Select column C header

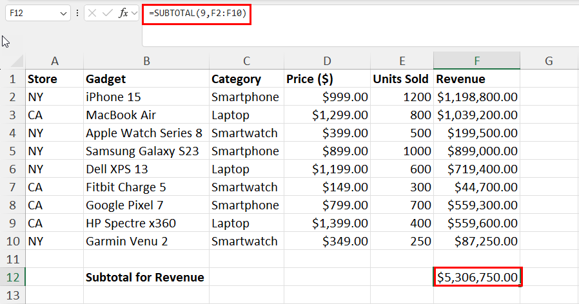[x=247, y=61]
